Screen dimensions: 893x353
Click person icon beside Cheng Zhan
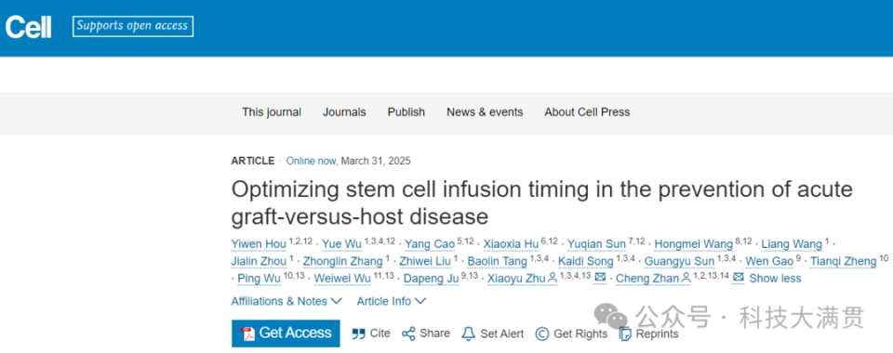coord(686,278)
